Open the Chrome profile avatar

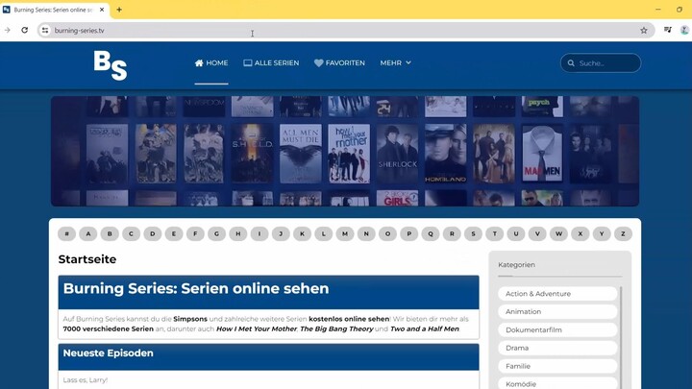click(x=684, y=30)
